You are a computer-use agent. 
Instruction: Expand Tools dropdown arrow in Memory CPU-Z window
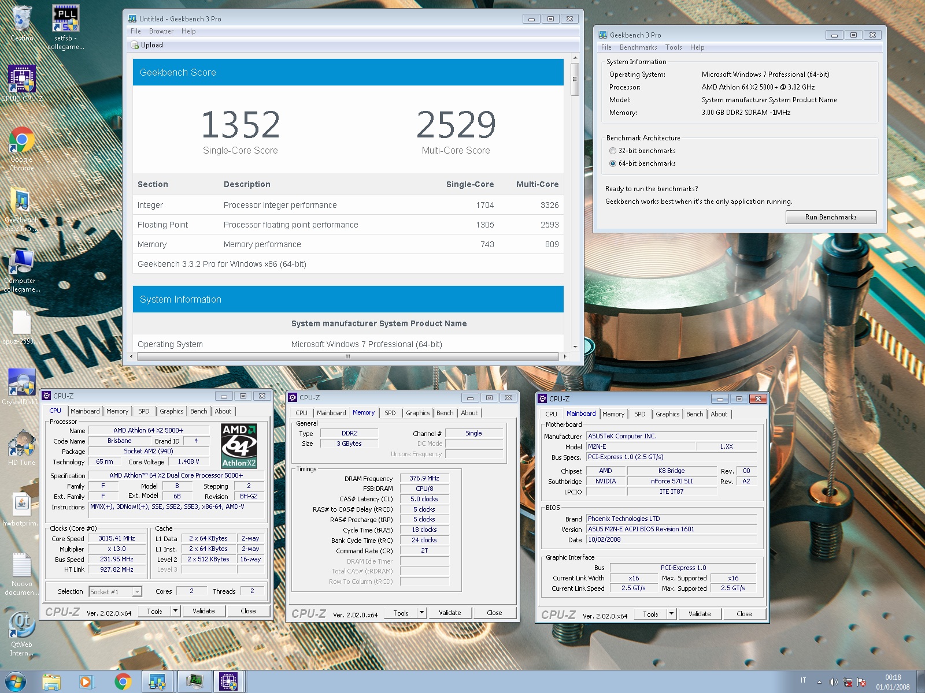tap(421, 613)
